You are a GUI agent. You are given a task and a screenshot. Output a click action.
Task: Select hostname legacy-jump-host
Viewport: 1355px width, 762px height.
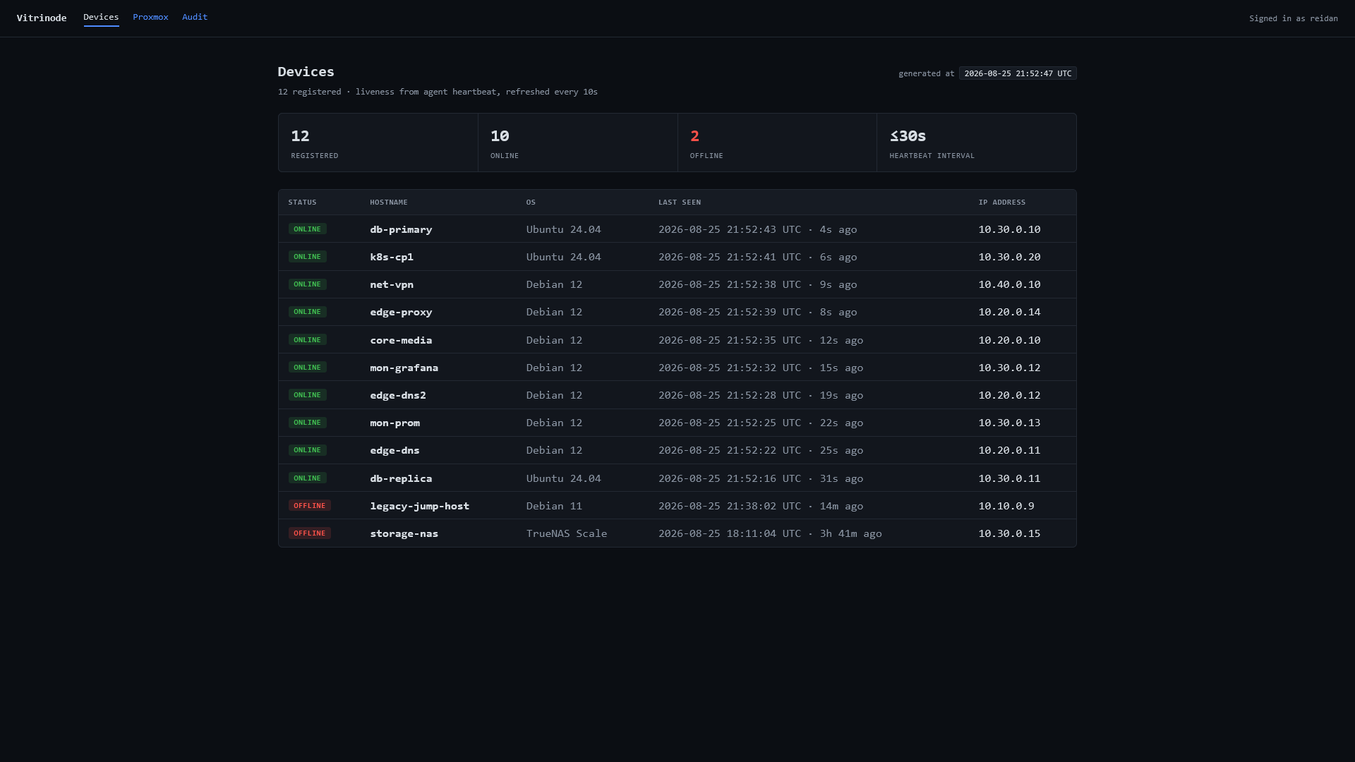[419, 506]
